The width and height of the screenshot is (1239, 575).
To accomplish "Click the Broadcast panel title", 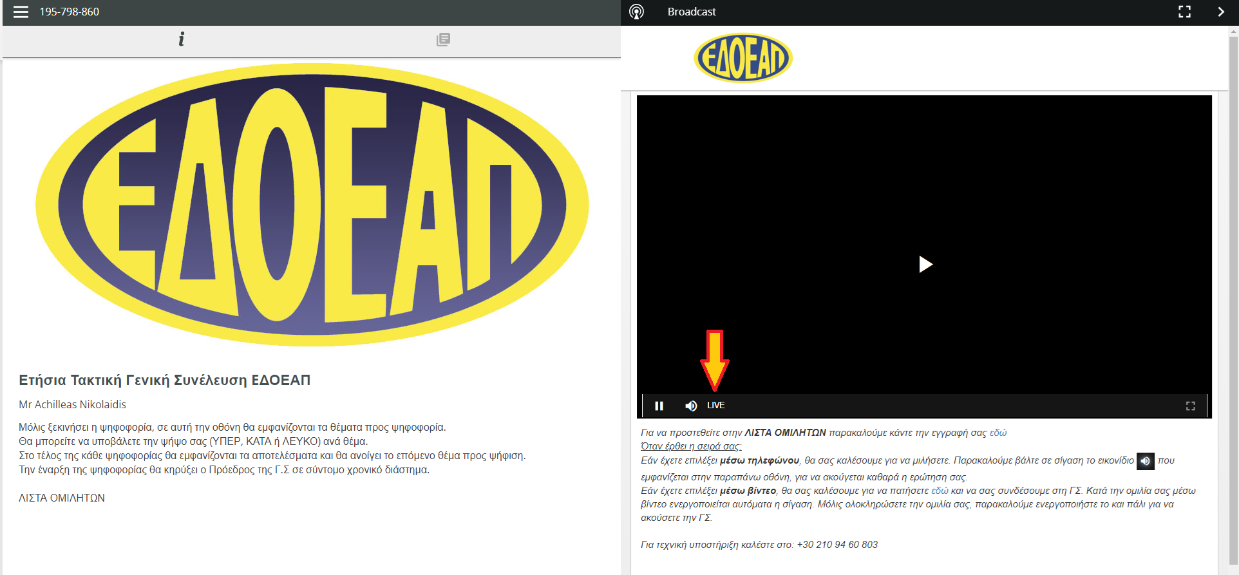I will (692, 12).
